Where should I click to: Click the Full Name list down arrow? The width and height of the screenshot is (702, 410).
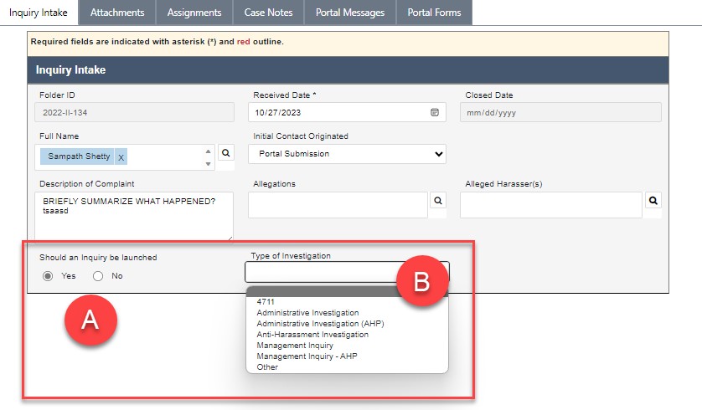tap(208, 164)
